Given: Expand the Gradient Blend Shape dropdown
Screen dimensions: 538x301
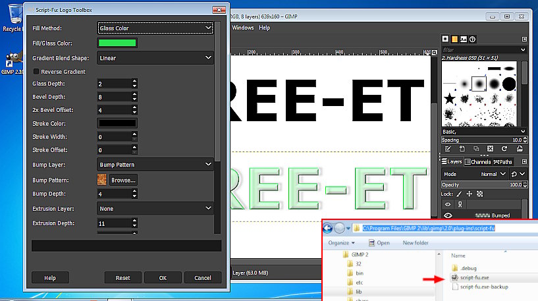Looking at the screenshot, I should pyautogui.click(x=155, y=58).
